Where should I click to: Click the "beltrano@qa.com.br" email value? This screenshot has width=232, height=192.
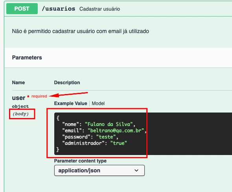[116, 130]
